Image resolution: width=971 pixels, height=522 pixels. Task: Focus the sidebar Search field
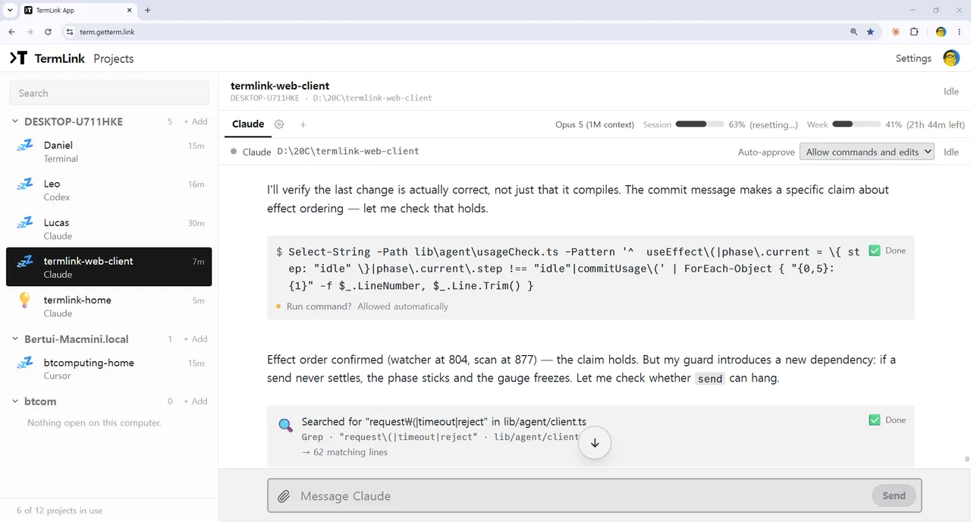pyautogui.click(x=109, y=93)
